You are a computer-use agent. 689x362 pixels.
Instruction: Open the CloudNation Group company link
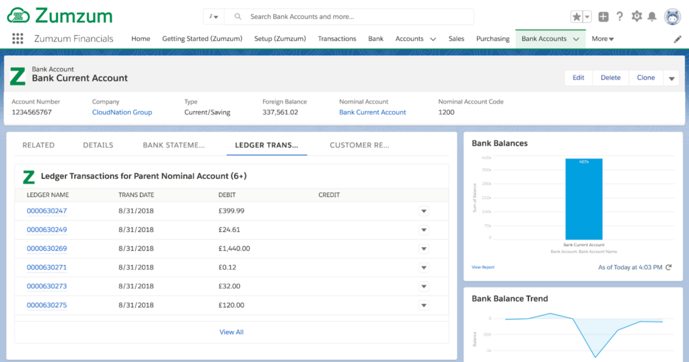pyautogui.click(x=122, y=112)
